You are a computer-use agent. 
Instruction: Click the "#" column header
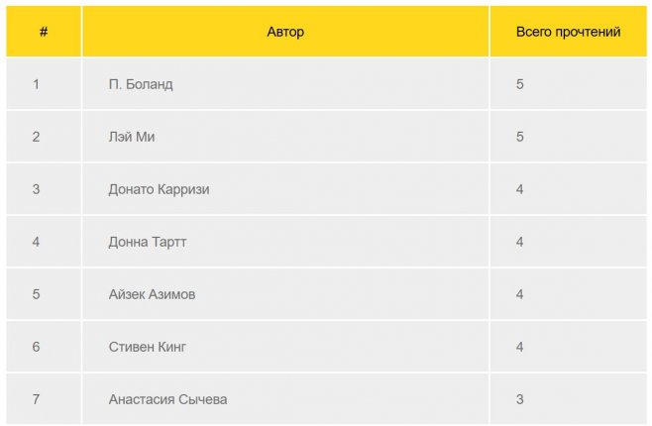pyautogui.click(x=44, y=32)
